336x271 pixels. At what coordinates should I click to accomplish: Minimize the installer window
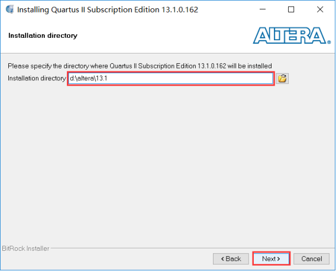tap(263, 9)
